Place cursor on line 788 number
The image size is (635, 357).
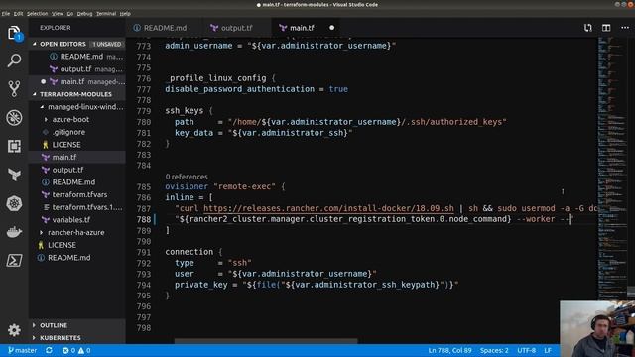[x=144, y=219]
